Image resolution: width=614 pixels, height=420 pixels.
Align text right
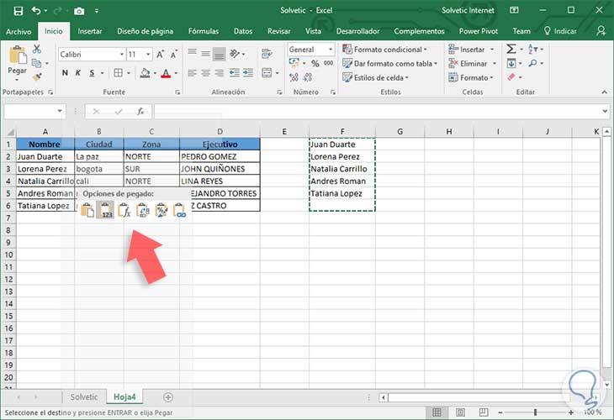pos(220,73)
